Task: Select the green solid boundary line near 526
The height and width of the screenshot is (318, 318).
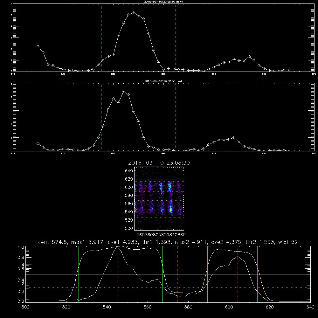Action: 79,274
